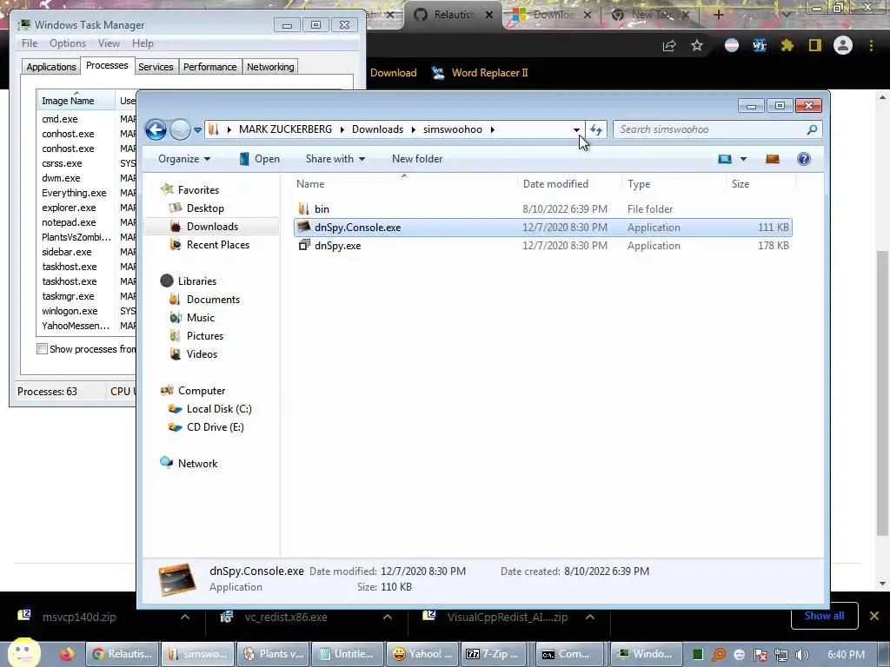Select Network in navigation pane

point(197,464)
